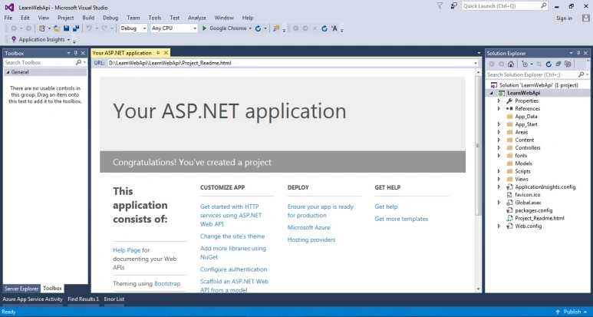Click the Undo arrow icon

pos(89,28)
